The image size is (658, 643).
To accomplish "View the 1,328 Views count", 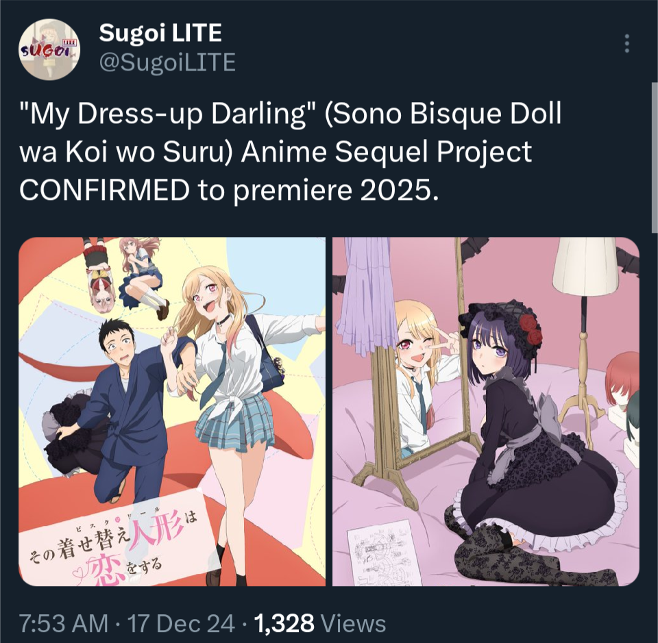I will click(319, 624).
